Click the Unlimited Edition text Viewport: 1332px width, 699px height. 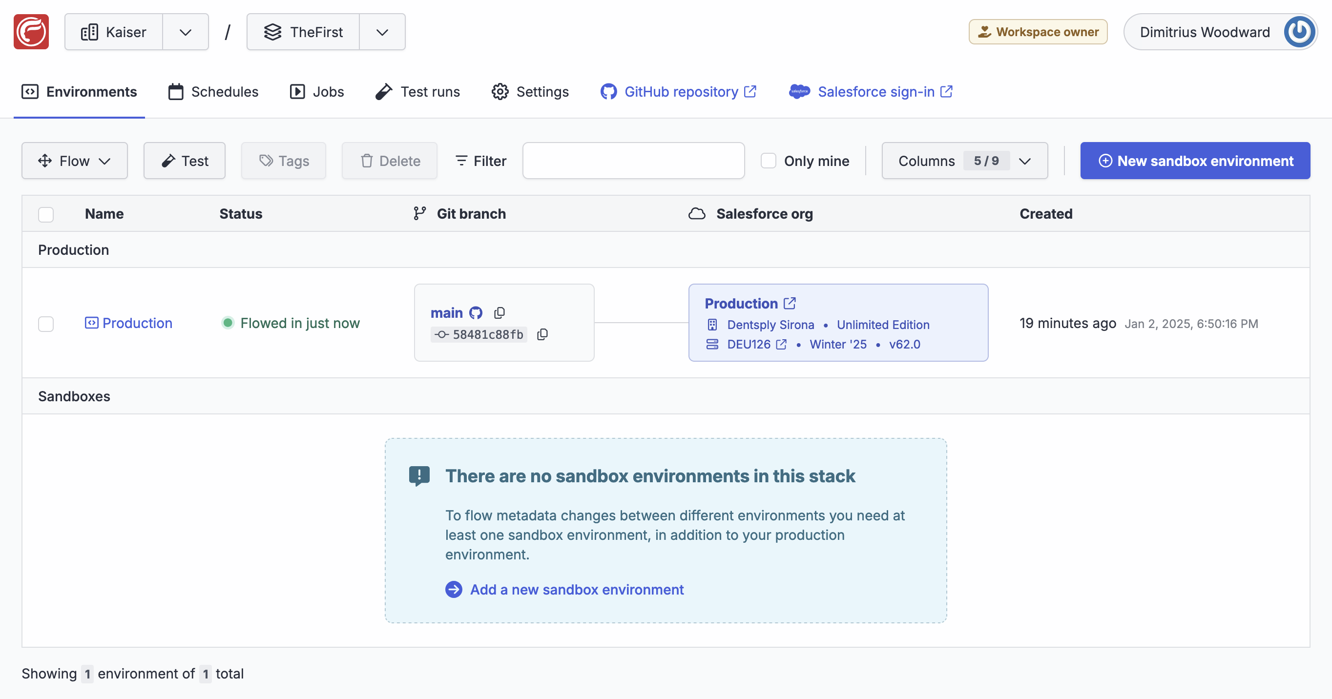pos(883,325)
